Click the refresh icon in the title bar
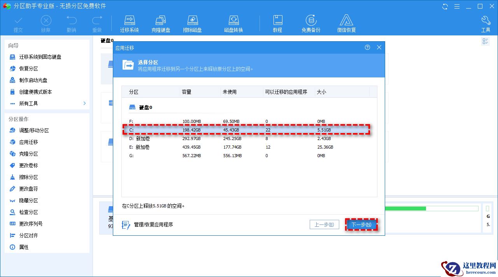Image resolution: width=498 pixels, height=277 pixels. click(x=444, y=7)
